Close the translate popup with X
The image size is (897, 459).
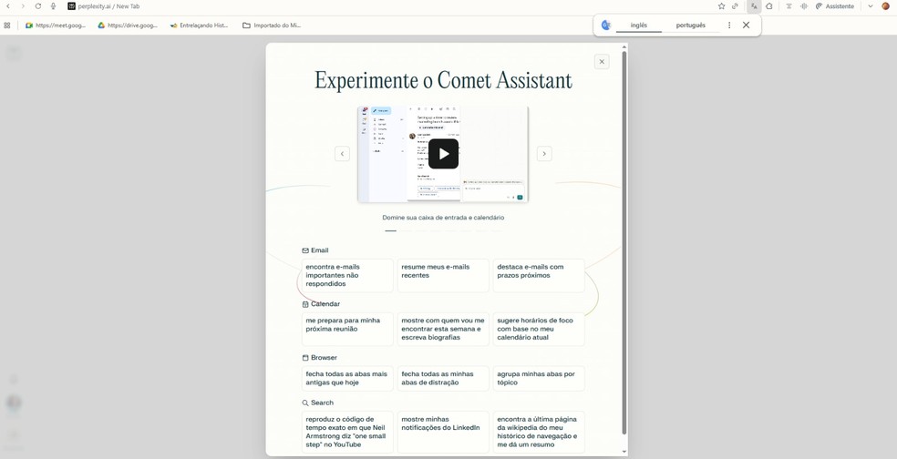tap(746, 25)
